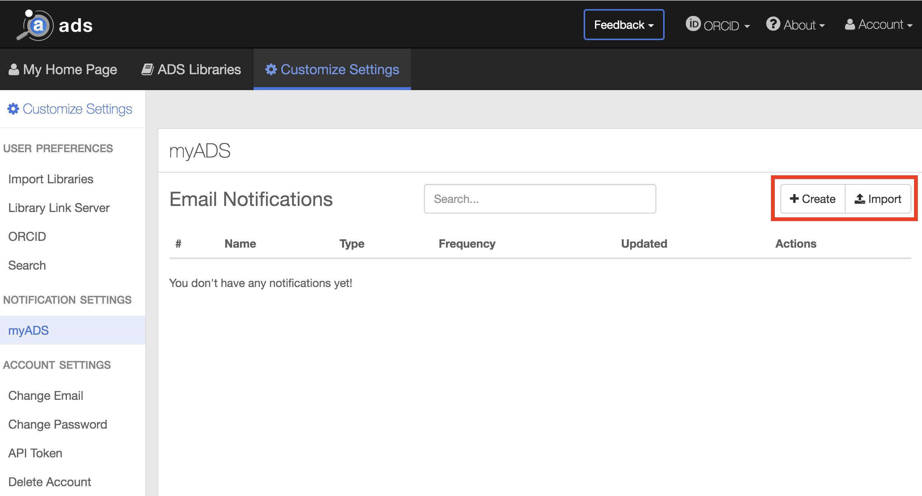Click the Account person icon
Viewport: 922px width, 496px height.
coord(850,25)
